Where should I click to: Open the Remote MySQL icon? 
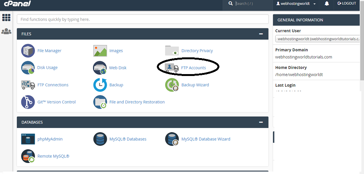click(x=28, y=156)
